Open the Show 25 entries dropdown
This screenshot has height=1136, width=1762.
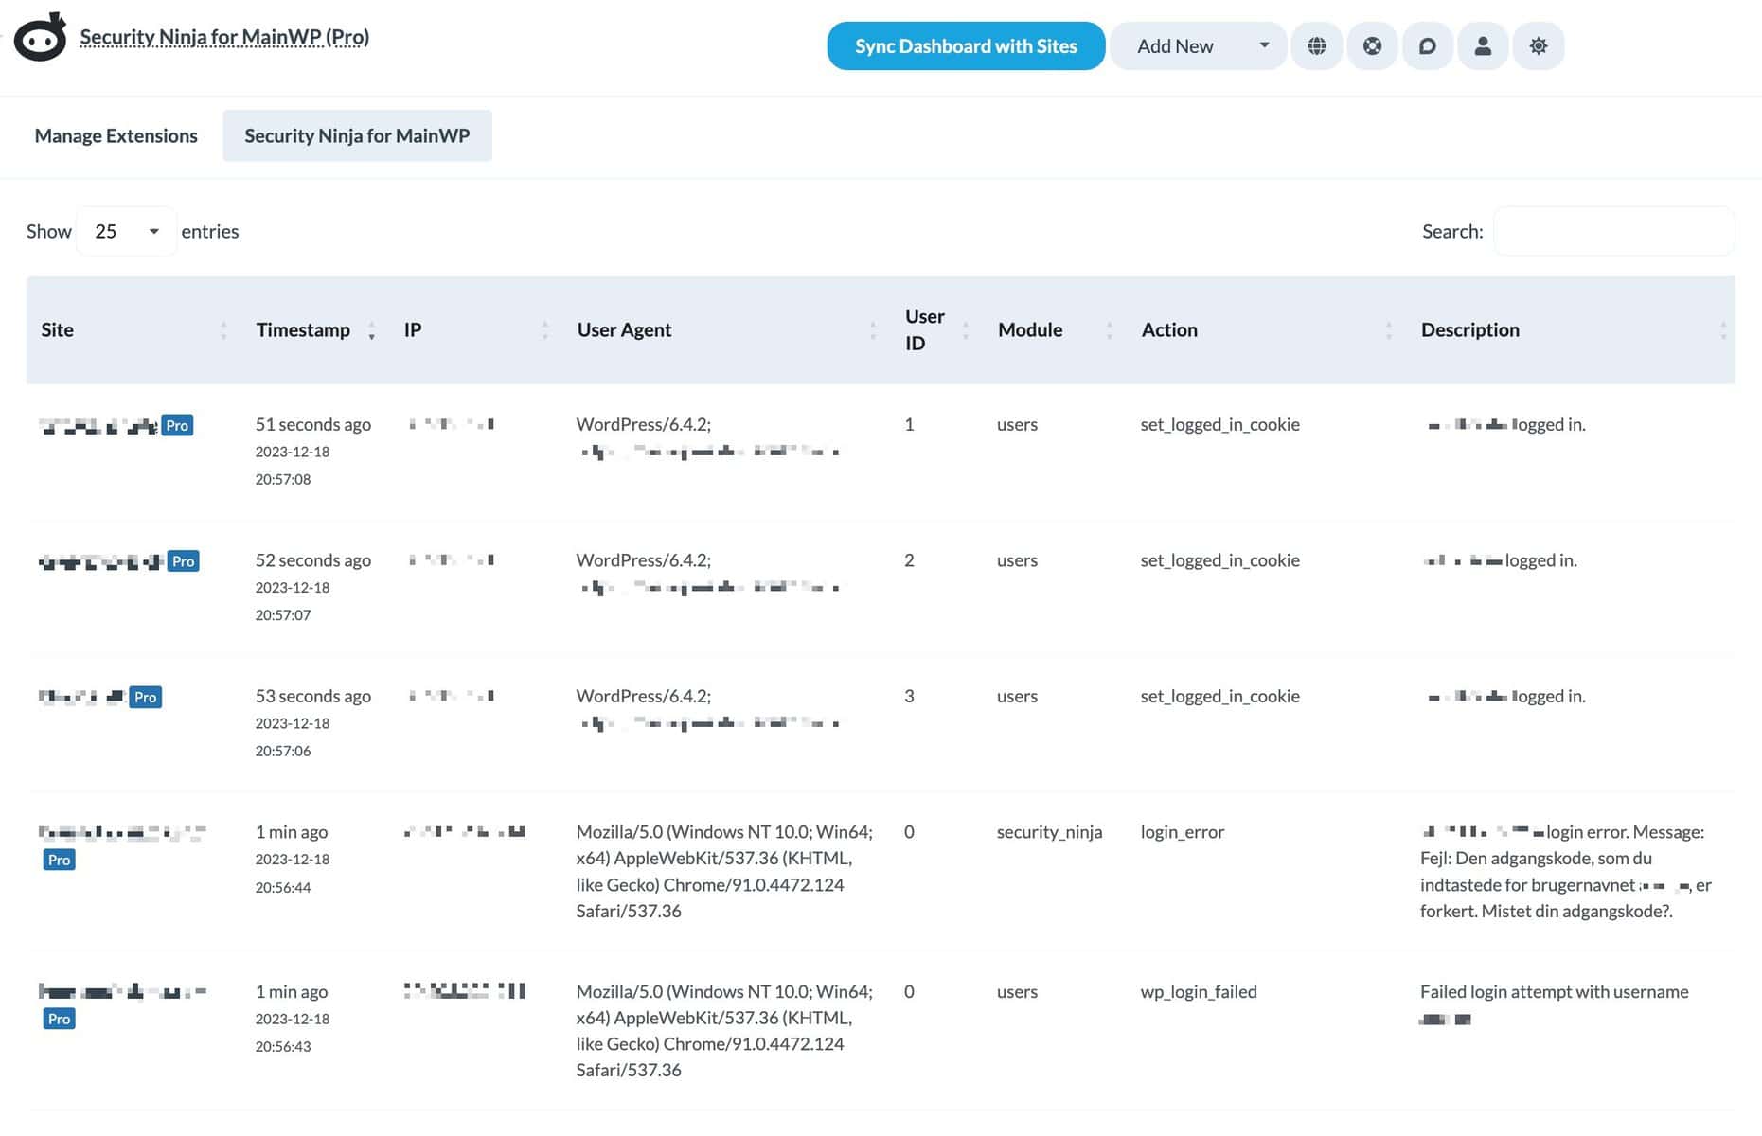click(126, 231)
